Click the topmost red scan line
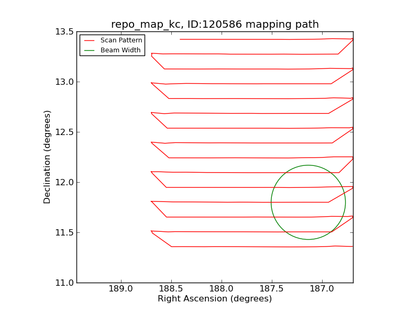419x314 pixels. tap(266, 39)
